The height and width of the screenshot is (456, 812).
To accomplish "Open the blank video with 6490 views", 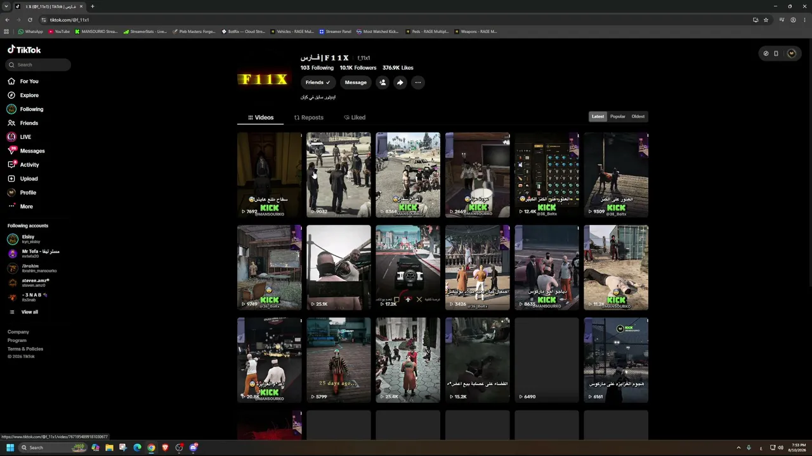I will pos(547,360).
